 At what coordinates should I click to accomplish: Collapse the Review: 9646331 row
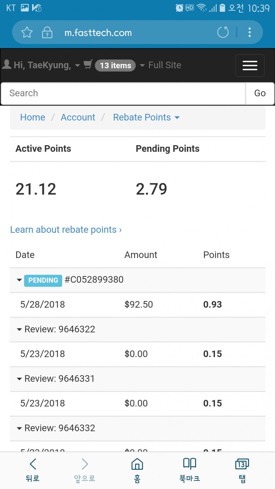(x=19, y=379)
